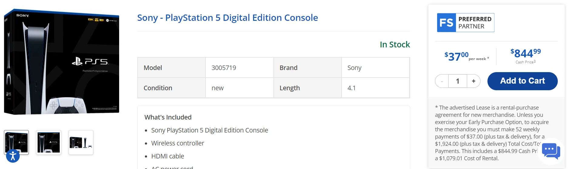This screenshot has height=169, width=569.
Task: Click the FS Preferred Partner badge
Action: [465, 23]
